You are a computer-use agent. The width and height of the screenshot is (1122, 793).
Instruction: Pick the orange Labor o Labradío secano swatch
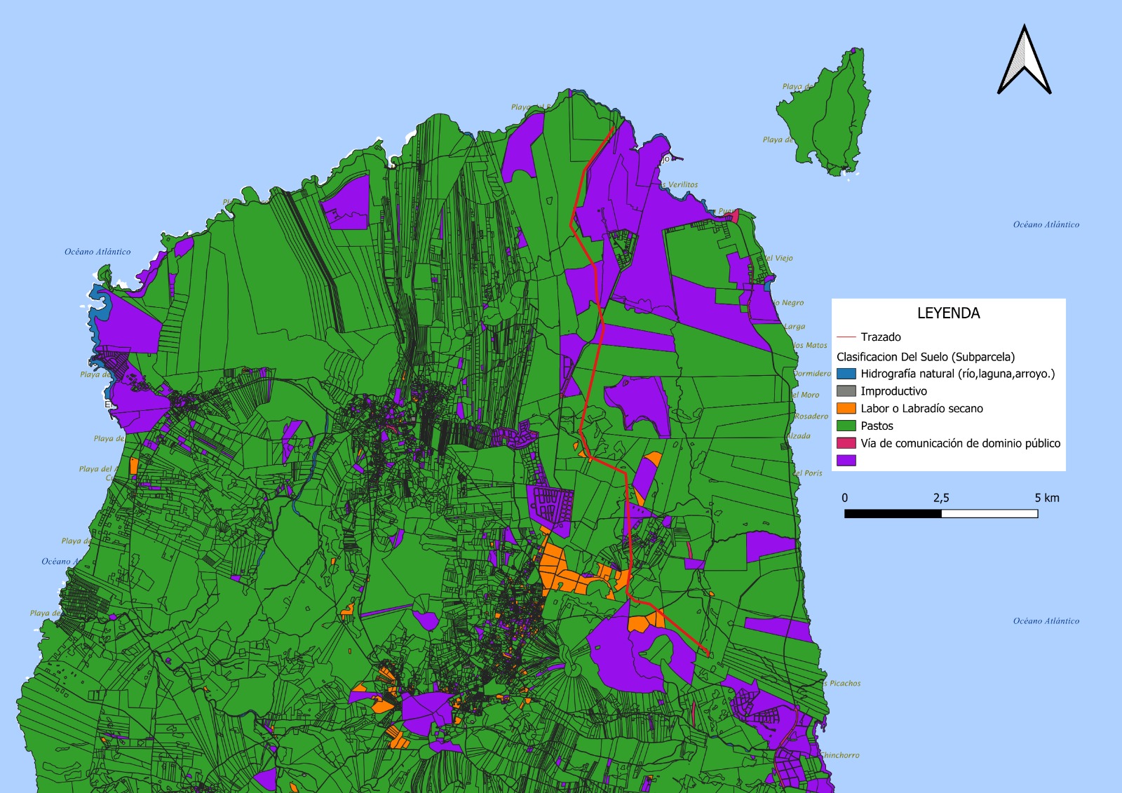[846, 408]
